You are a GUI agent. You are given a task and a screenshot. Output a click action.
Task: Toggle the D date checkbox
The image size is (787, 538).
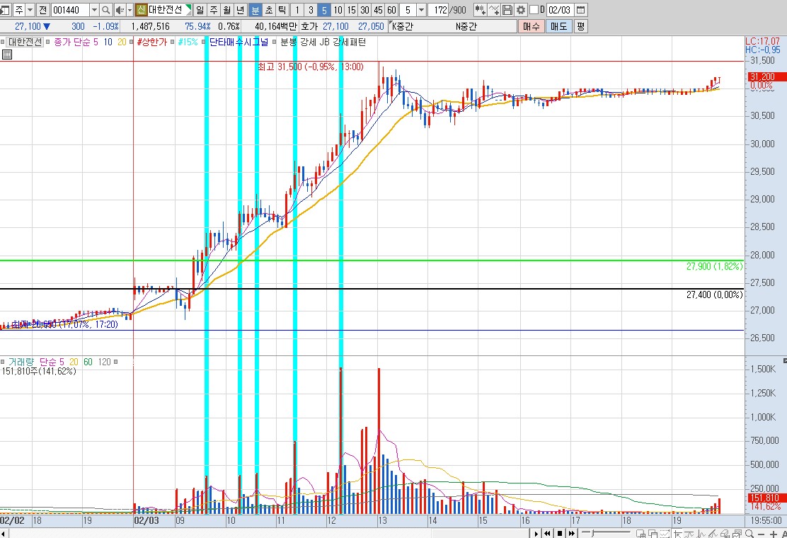click(534, 9)
